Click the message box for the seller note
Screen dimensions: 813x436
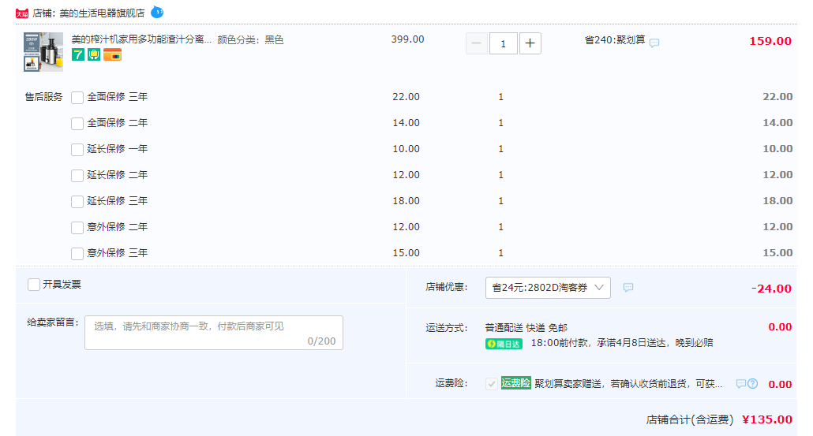click(x=214, y=333)
